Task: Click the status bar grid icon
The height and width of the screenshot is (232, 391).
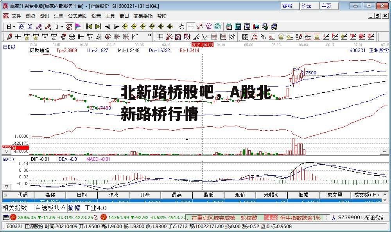Action: coord(6,218)
